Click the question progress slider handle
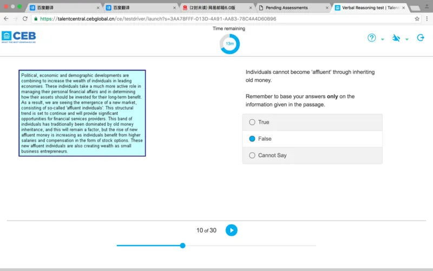433x271 pixels. pos(182,246)
